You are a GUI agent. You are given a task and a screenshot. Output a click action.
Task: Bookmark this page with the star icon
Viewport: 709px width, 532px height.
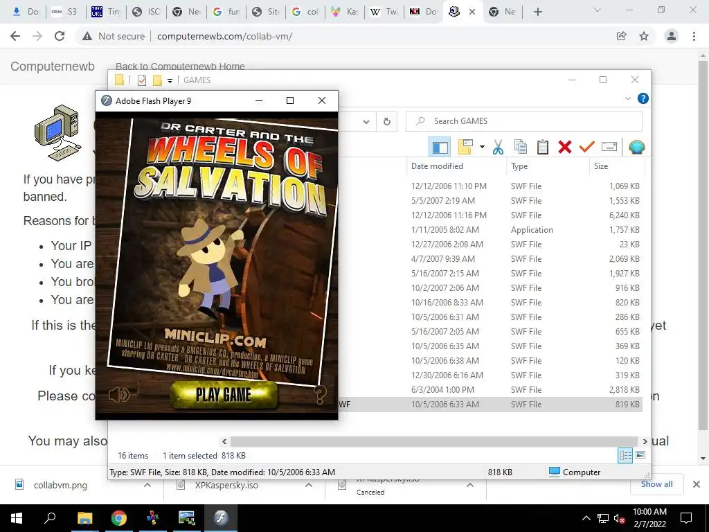644,36
